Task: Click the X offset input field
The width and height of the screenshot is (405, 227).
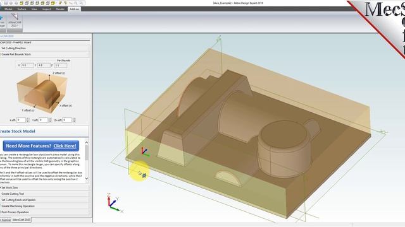Action: [x=21, y=120]
